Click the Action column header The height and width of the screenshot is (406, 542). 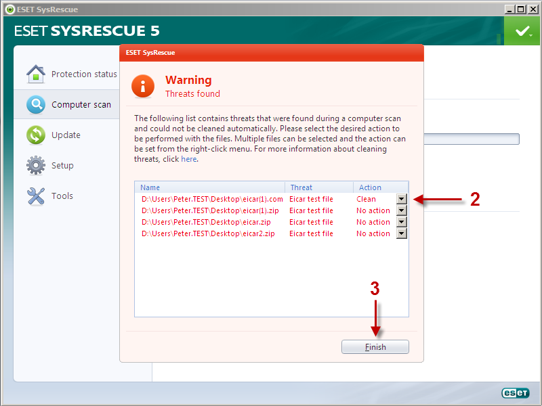click(x=381, y=187)
